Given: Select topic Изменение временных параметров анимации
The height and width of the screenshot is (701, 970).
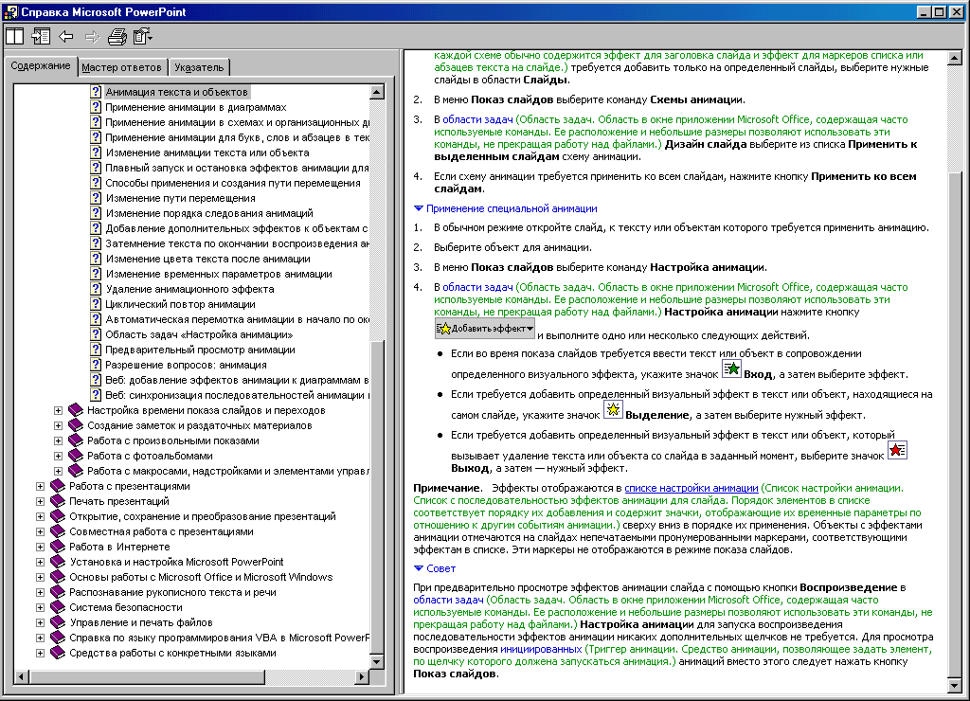Looking at the screenshot, I should click(219, 274).
